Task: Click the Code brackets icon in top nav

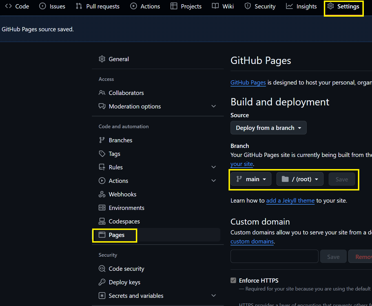Action: coord(8,6)
